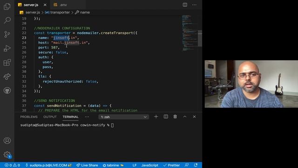
Task: Click the 'port: 587,' line
Action: [x=49, y=48]
